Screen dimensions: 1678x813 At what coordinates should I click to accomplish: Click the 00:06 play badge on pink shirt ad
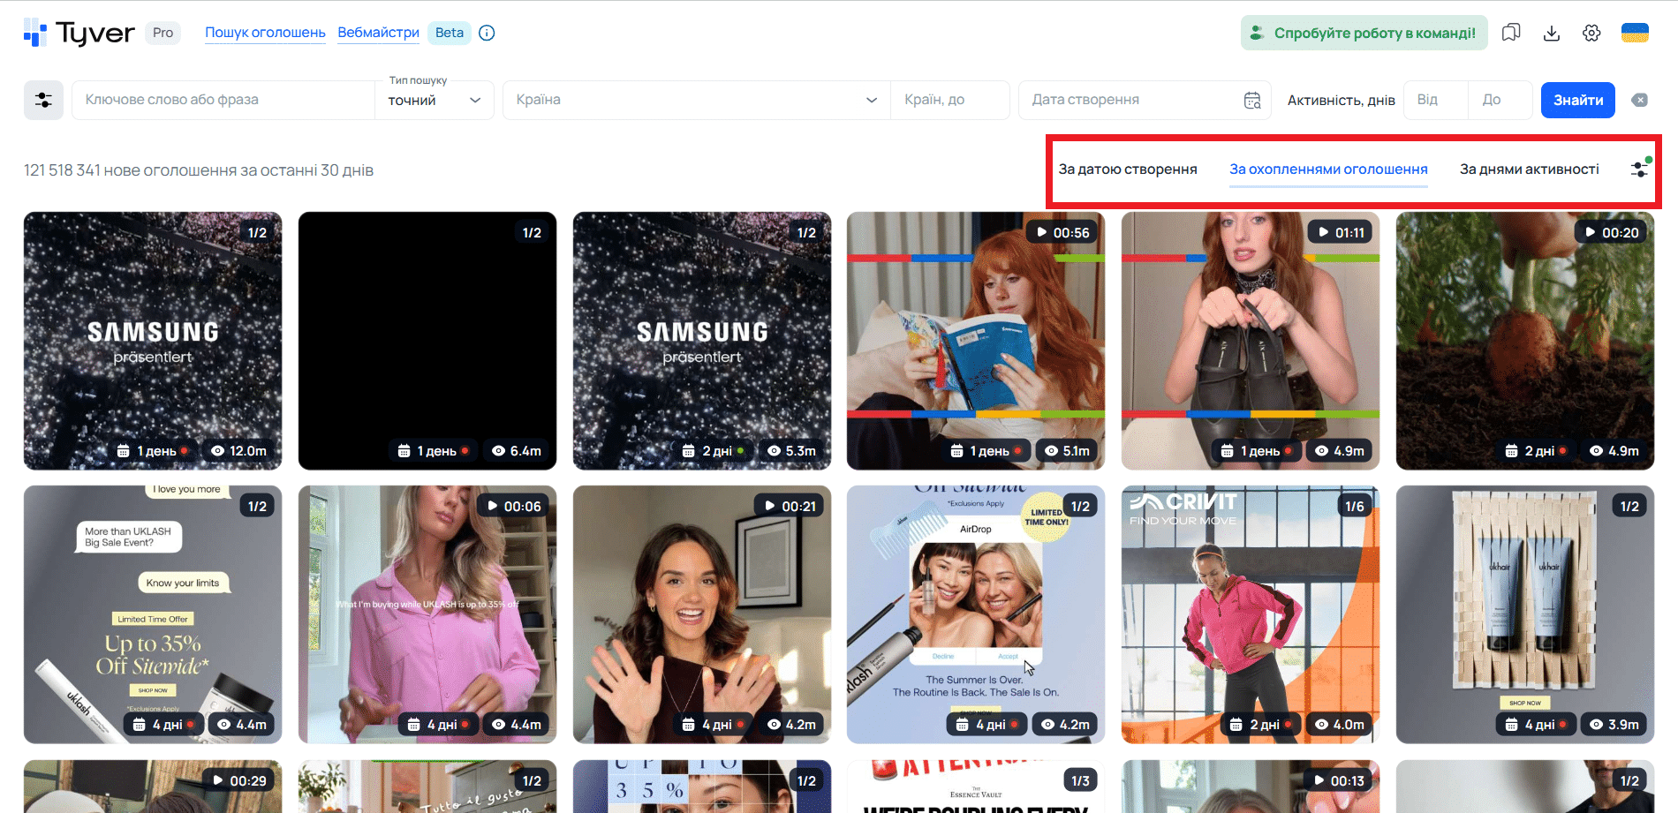coord(513,506)
